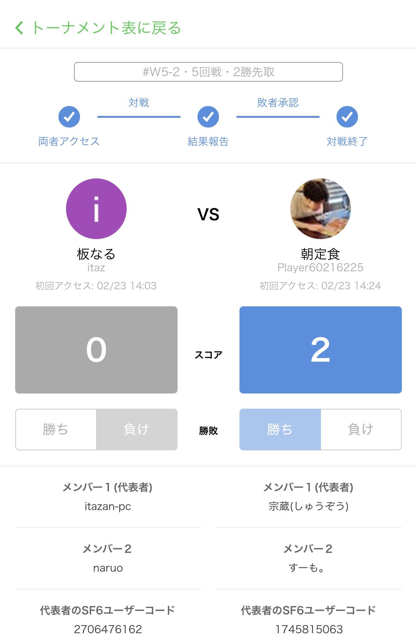
Task: Click the team name 朝定食
Action: [320, 254]
